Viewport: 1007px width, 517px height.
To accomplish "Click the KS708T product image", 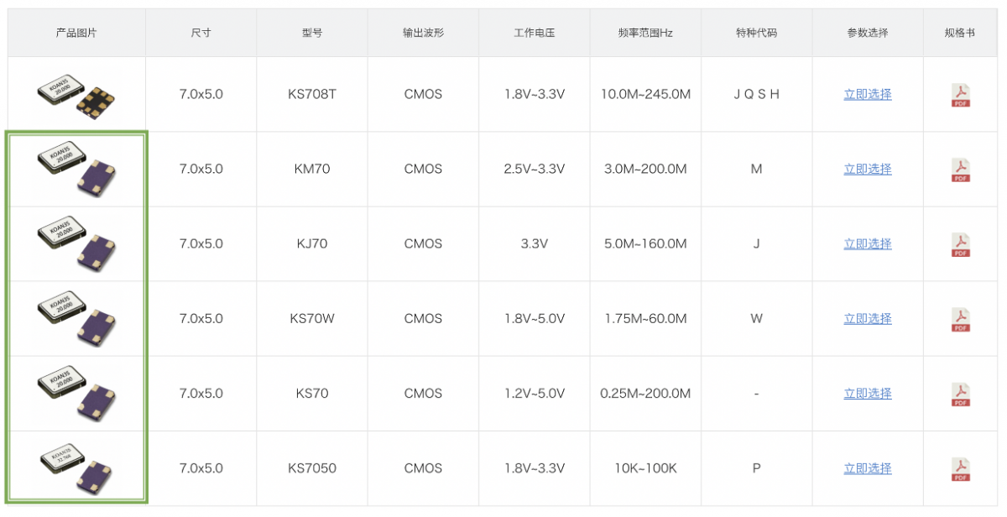I will coord(76,95).
